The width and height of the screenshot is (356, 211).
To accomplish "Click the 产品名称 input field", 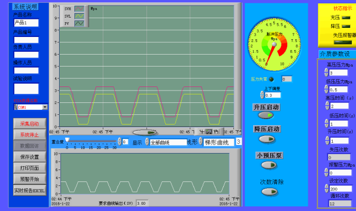I will coord(26,23).
